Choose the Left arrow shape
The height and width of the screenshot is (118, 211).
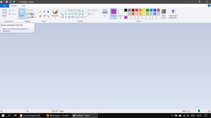point(79,14)
